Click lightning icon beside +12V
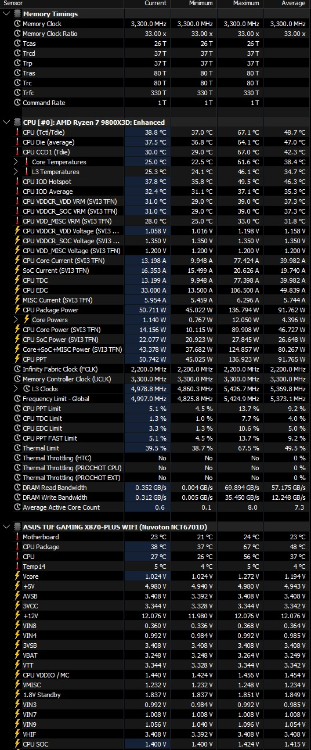Screen dimensions: 311x750 (17, 616)
